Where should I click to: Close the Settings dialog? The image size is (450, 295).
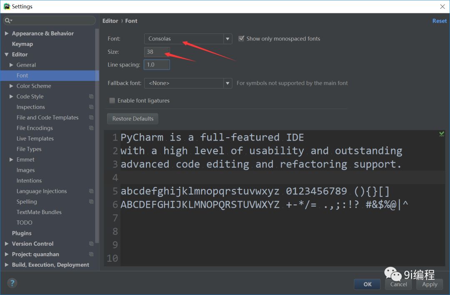tap(442, 6)
